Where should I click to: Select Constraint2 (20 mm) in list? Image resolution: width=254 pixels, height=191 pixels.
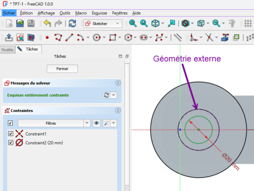tap(44, 143)
